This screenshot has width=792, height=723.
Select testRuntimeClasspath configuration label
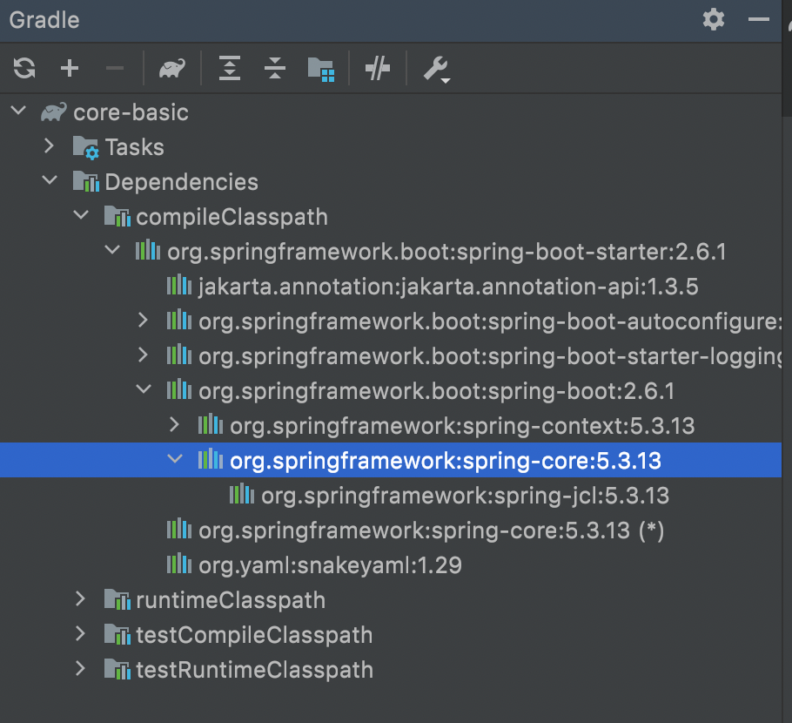pyautogui.click(x=254, y=671)
